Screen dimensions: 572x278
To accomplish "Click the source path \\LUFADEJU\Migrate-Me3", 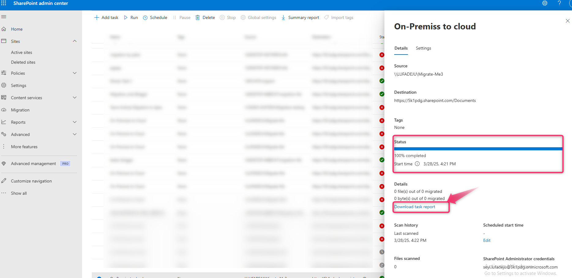I will pos(418,74).
